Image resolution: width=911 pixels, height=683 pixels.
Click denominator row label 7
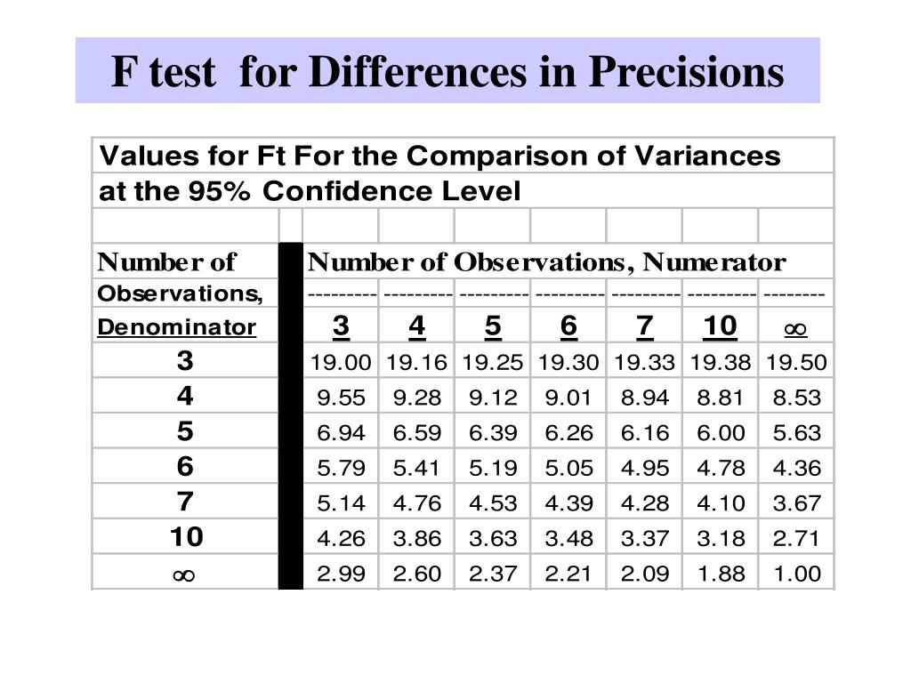pyautogui.click(x=185, y=502)
